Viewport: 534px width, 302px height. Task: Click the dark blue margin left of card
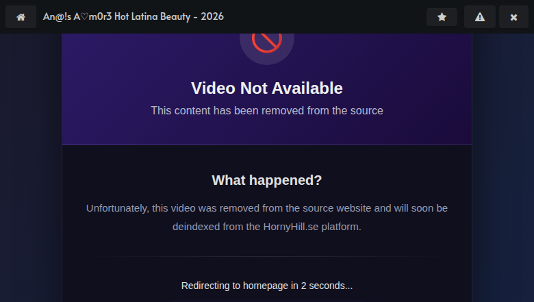click(x=31, y=171)
